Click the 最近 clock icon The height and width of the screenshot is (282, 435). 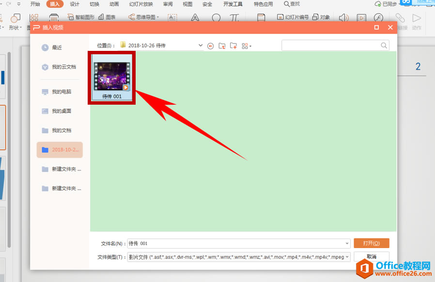point(45,47)
